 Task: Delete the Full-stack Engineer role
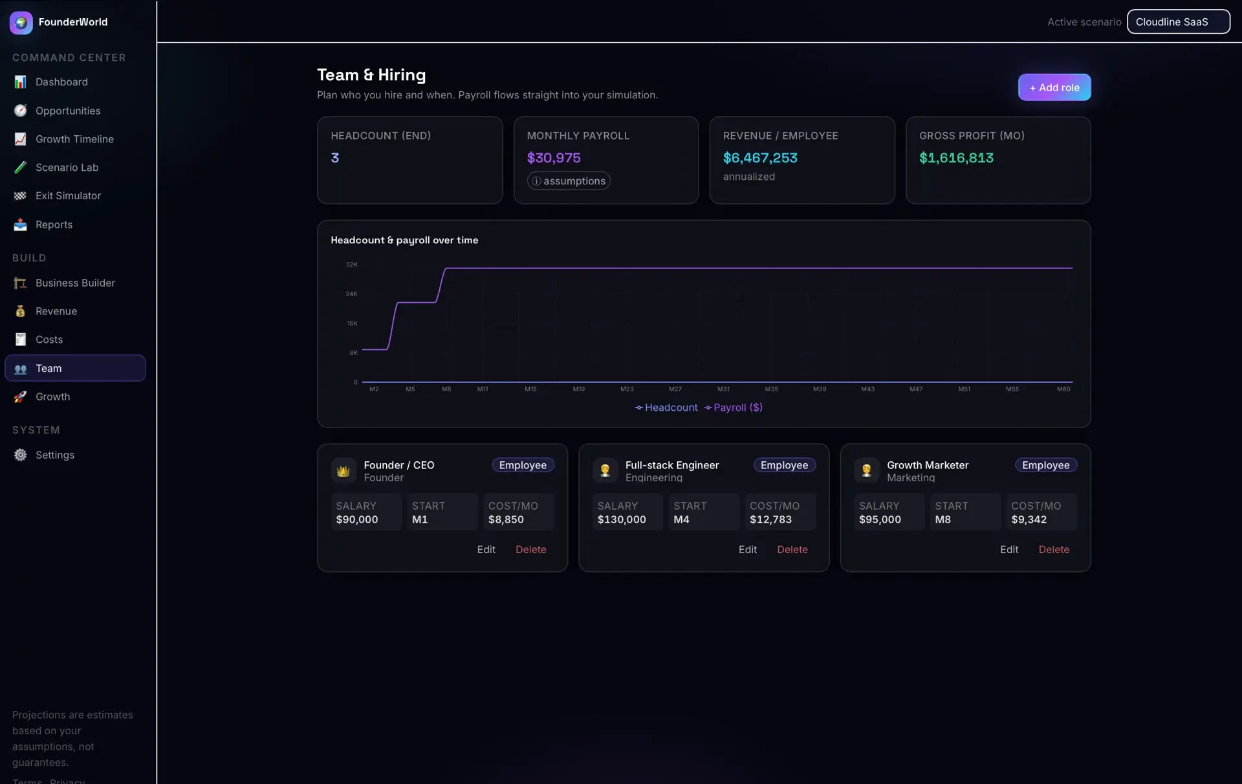(x=792, y=550)
